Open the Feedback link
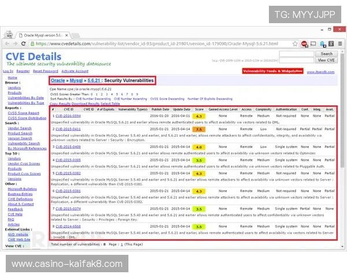 pyautogui.click(x=15, y=209)
